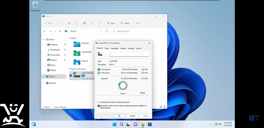Select the General tab

point(100,48)
